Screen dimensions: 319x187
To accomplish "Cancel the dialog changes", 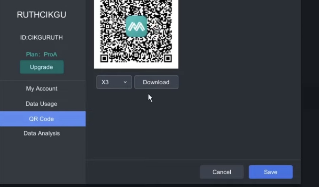I will [x=222, y=172].
